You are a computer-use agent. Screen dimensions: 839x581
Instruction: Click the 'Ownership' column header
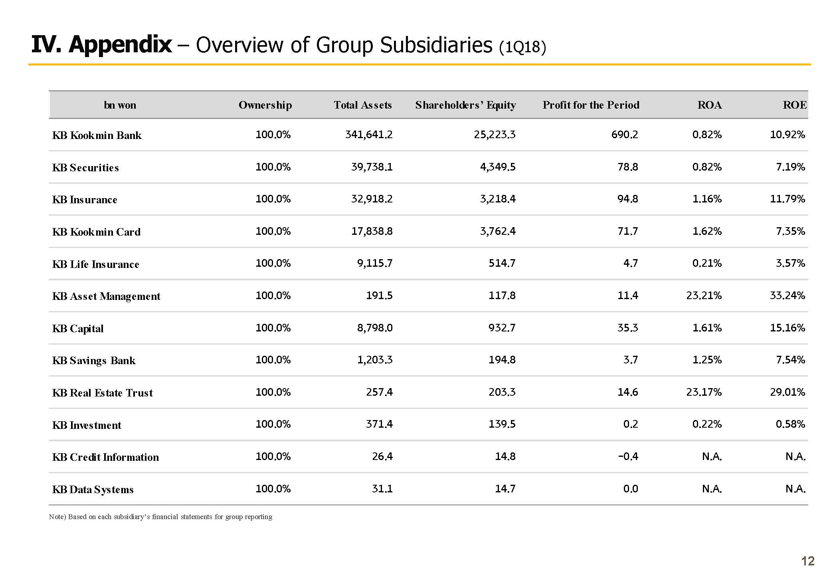tap(265, 105)
